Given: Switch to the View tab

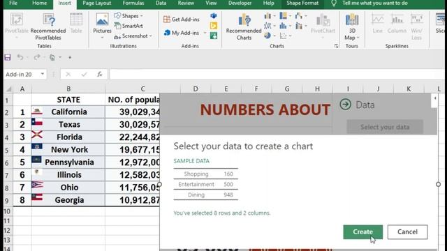Looking at the screenshot, I should pyautogui.click(x=211, y=3).
